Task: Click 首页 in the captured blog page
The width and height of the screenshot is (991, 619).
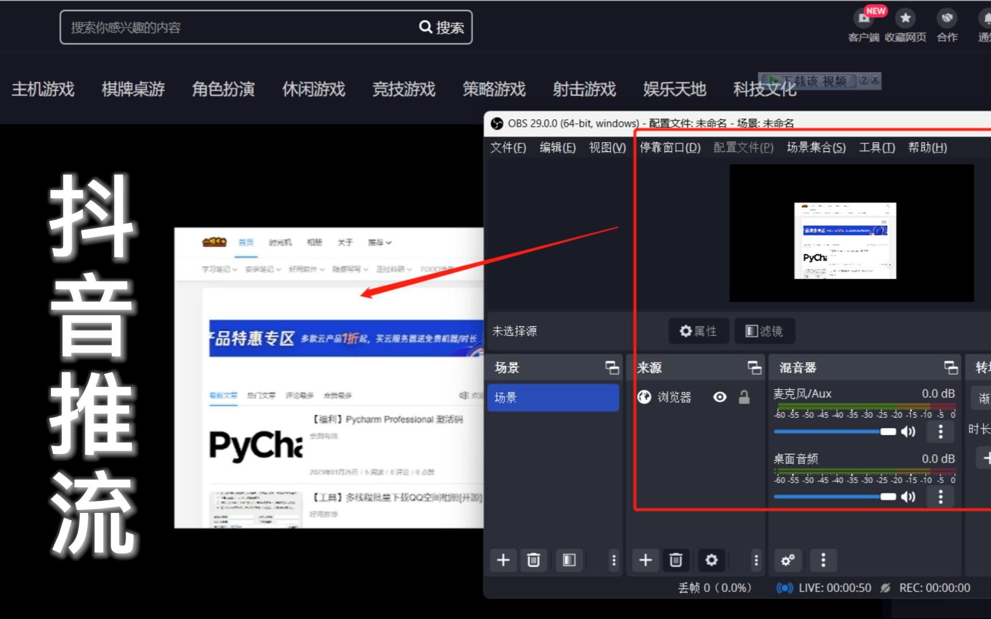Action: point(246,242)
